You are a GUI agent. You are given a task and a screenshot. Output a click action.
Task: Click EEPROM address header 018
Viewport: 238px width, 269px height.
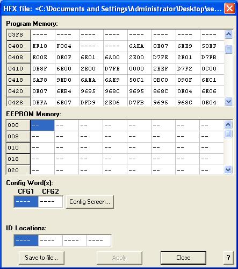18,159
